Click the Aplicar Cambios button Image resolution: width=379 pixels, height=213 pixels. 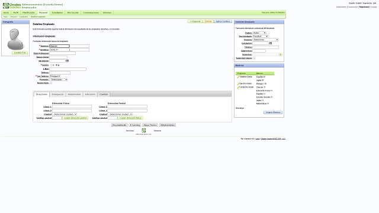tap(223, 21)
